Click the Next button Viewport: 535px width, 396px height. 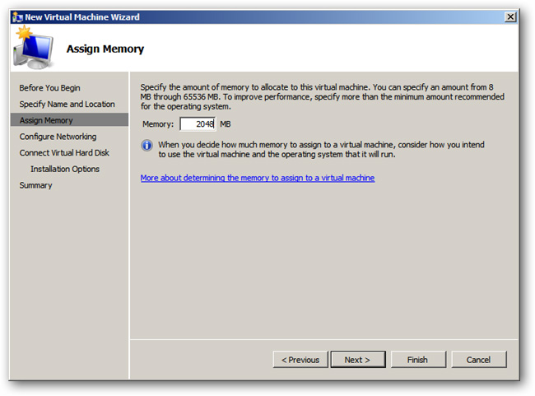pyautogui.click(x=358, y=360)
